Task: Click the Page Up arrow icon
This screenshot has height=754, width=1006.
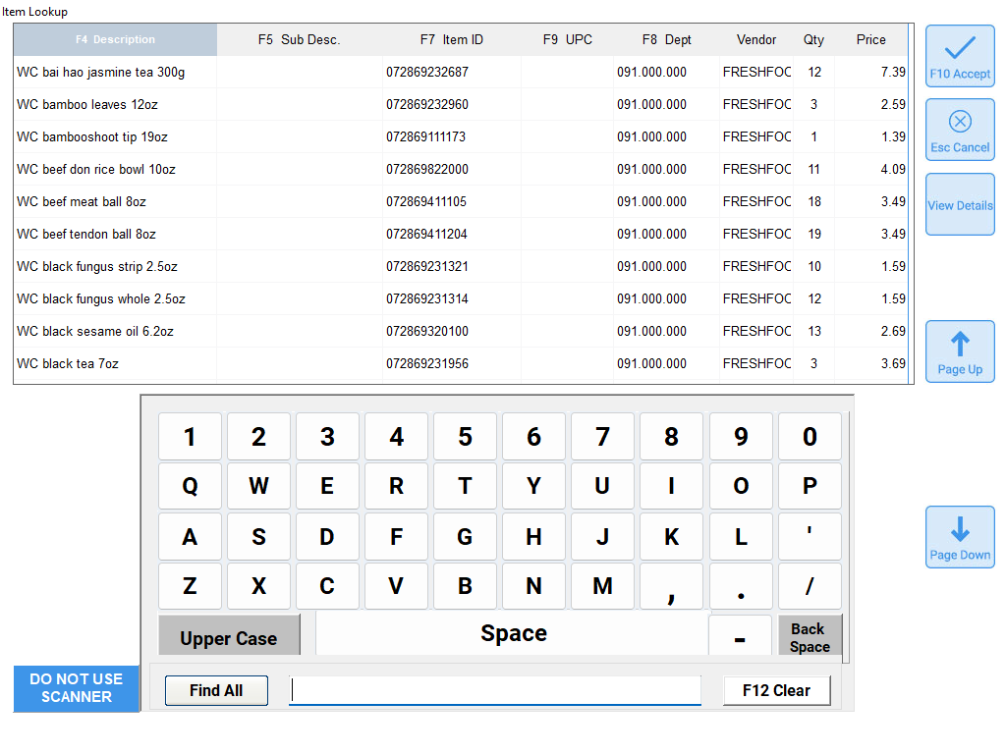Action: click(x=959, y=344)
